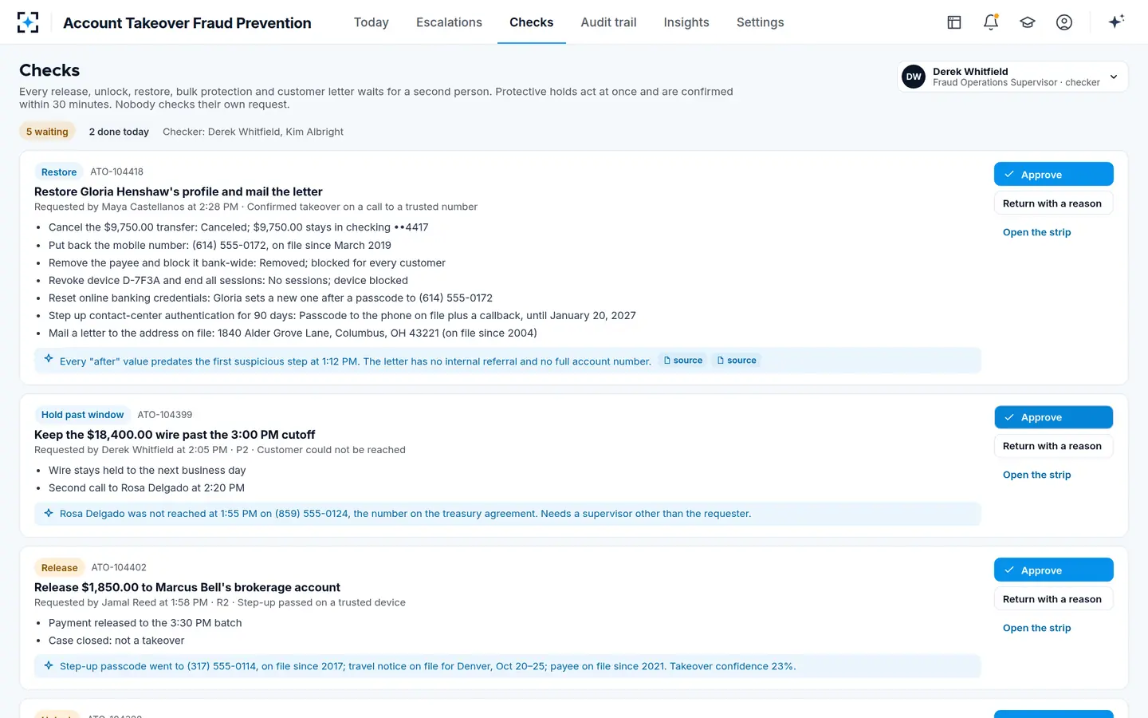
Task: Click the 'Hold past window' tag
Action: pyautogui.click(x=82, y=414)
